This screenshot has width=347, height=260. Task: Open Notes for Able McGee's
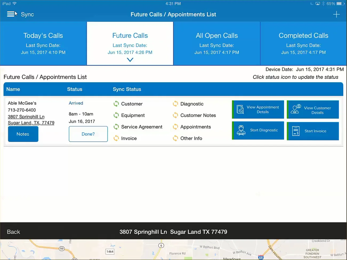click(x=23, y=134)
